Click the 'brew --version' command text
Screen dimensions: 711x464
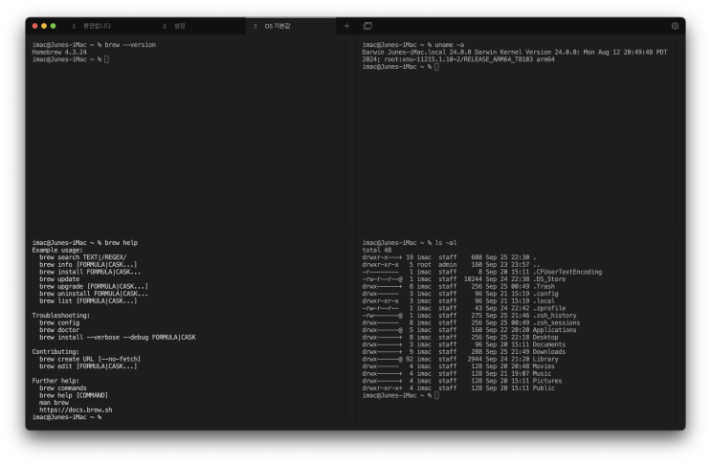130,45
